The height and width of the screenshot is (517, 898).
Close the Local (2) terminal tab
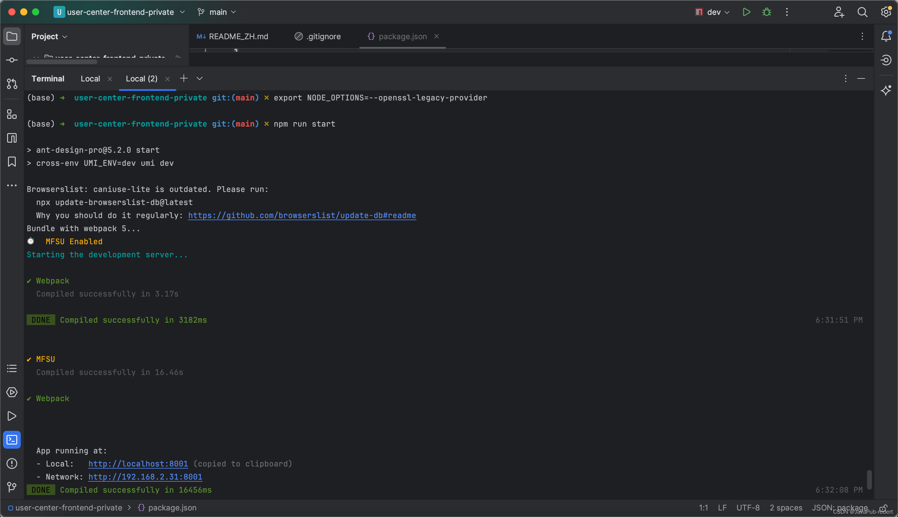pos(167,79)
